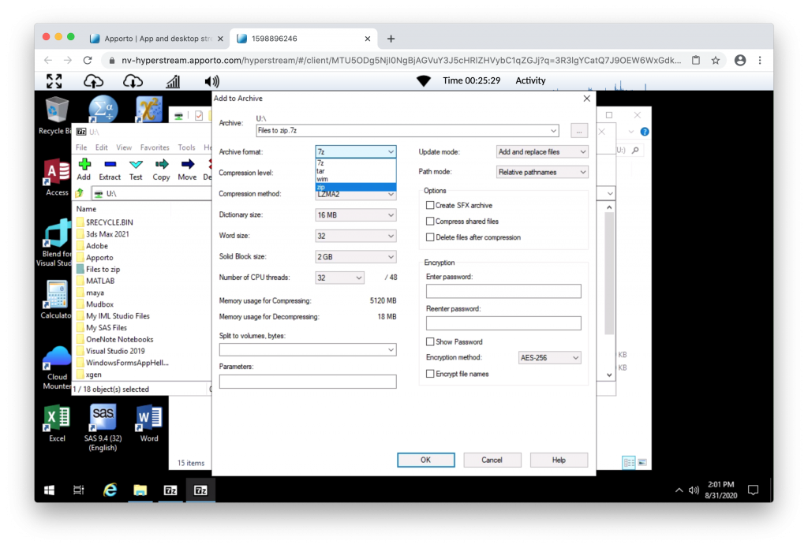The height and width of the screenshot is (548, 808).
Task: Reload the browser page
Action: (x=88, y=60)
